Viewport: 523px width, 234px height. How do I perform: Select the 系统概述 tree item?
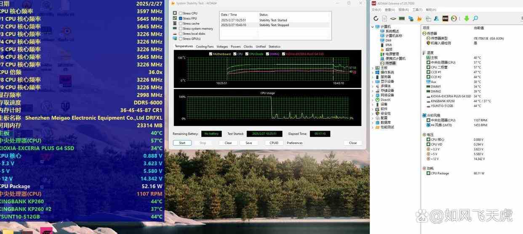pyautogui.click(x=392, y=31)
